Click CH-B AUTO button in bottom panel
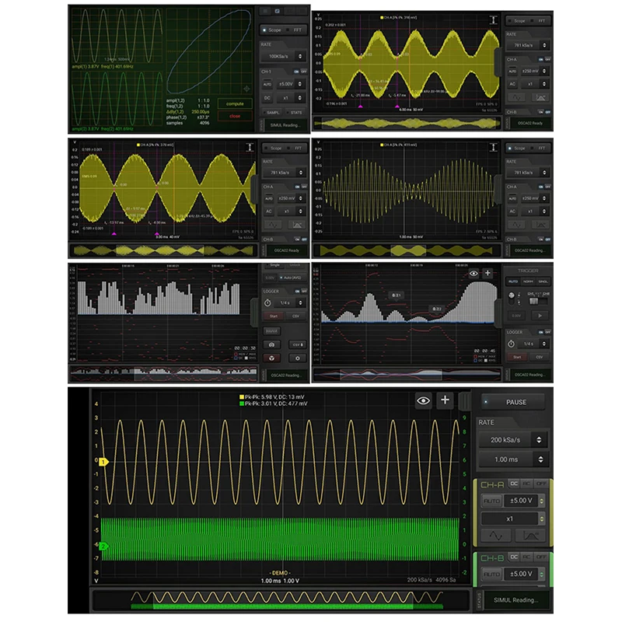 (x=491, y=574)
